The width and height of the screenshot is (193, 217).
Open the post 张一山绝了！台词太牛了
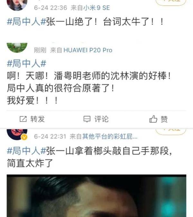[85, 22]
